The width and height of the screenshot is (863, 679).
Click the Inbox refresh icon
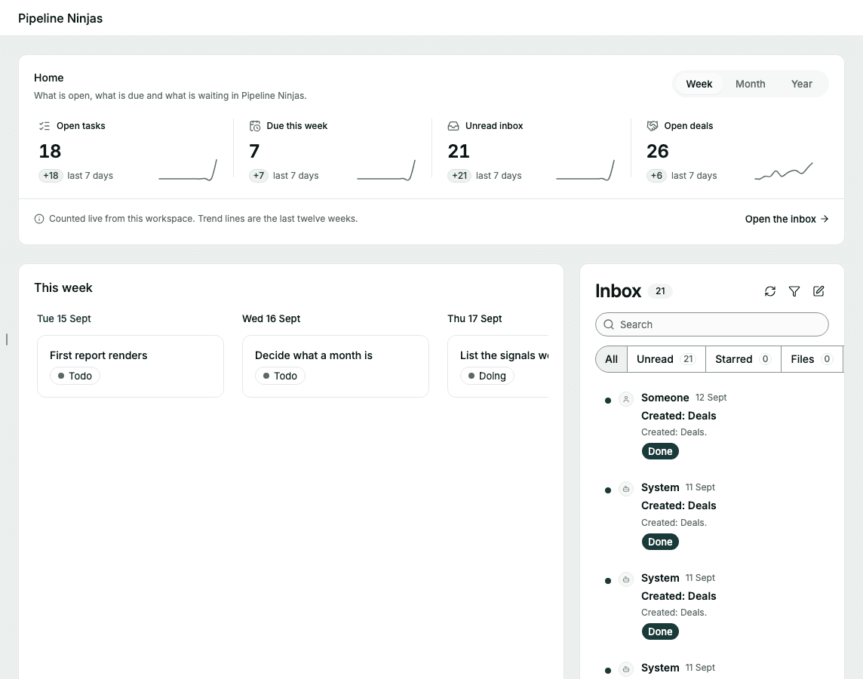click(770, 291)
